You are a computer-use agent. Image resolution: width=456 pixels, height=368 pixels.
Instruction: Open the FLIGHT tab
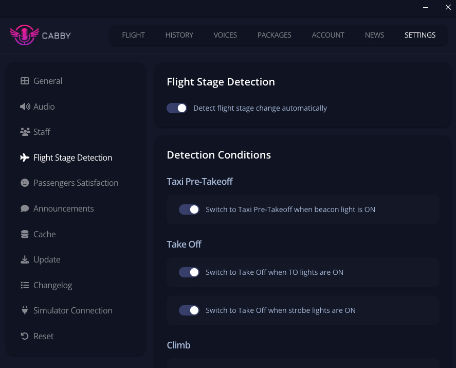click(133, 35)
